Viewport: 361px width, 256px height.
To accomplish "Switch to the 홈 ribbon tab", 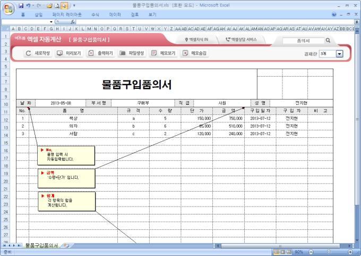I will [23, 15].
